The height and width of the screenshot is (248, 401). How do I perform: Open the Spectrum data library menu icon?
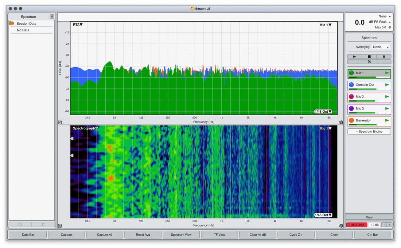[x=52, y=16]
